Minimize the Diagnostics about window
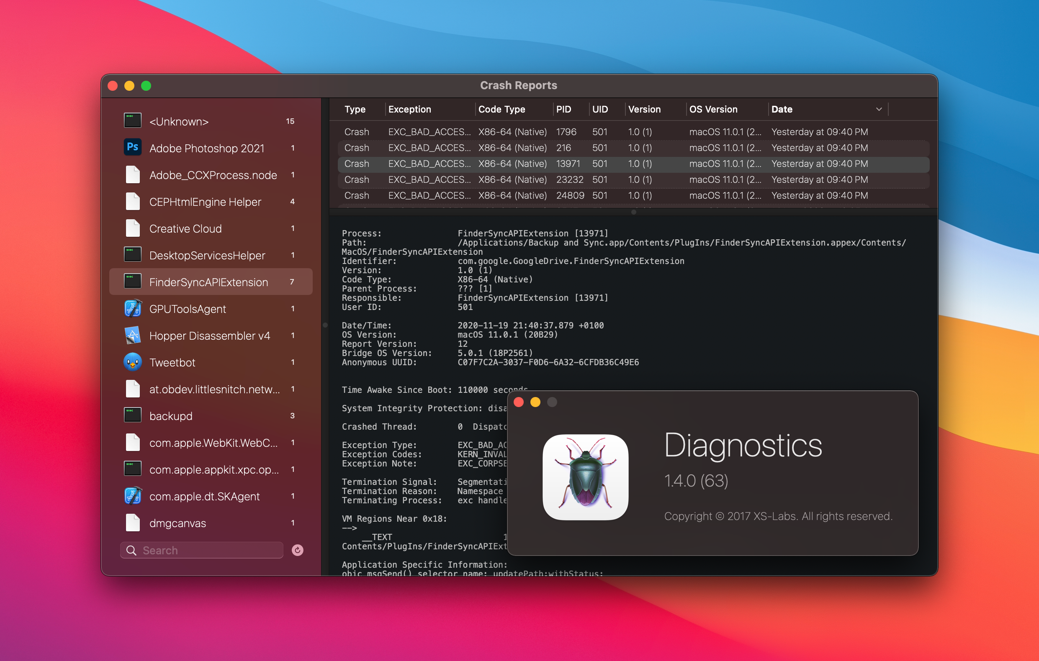Image resolution: width=1039 pixels, height=661 pixels. tap(535, 402)
